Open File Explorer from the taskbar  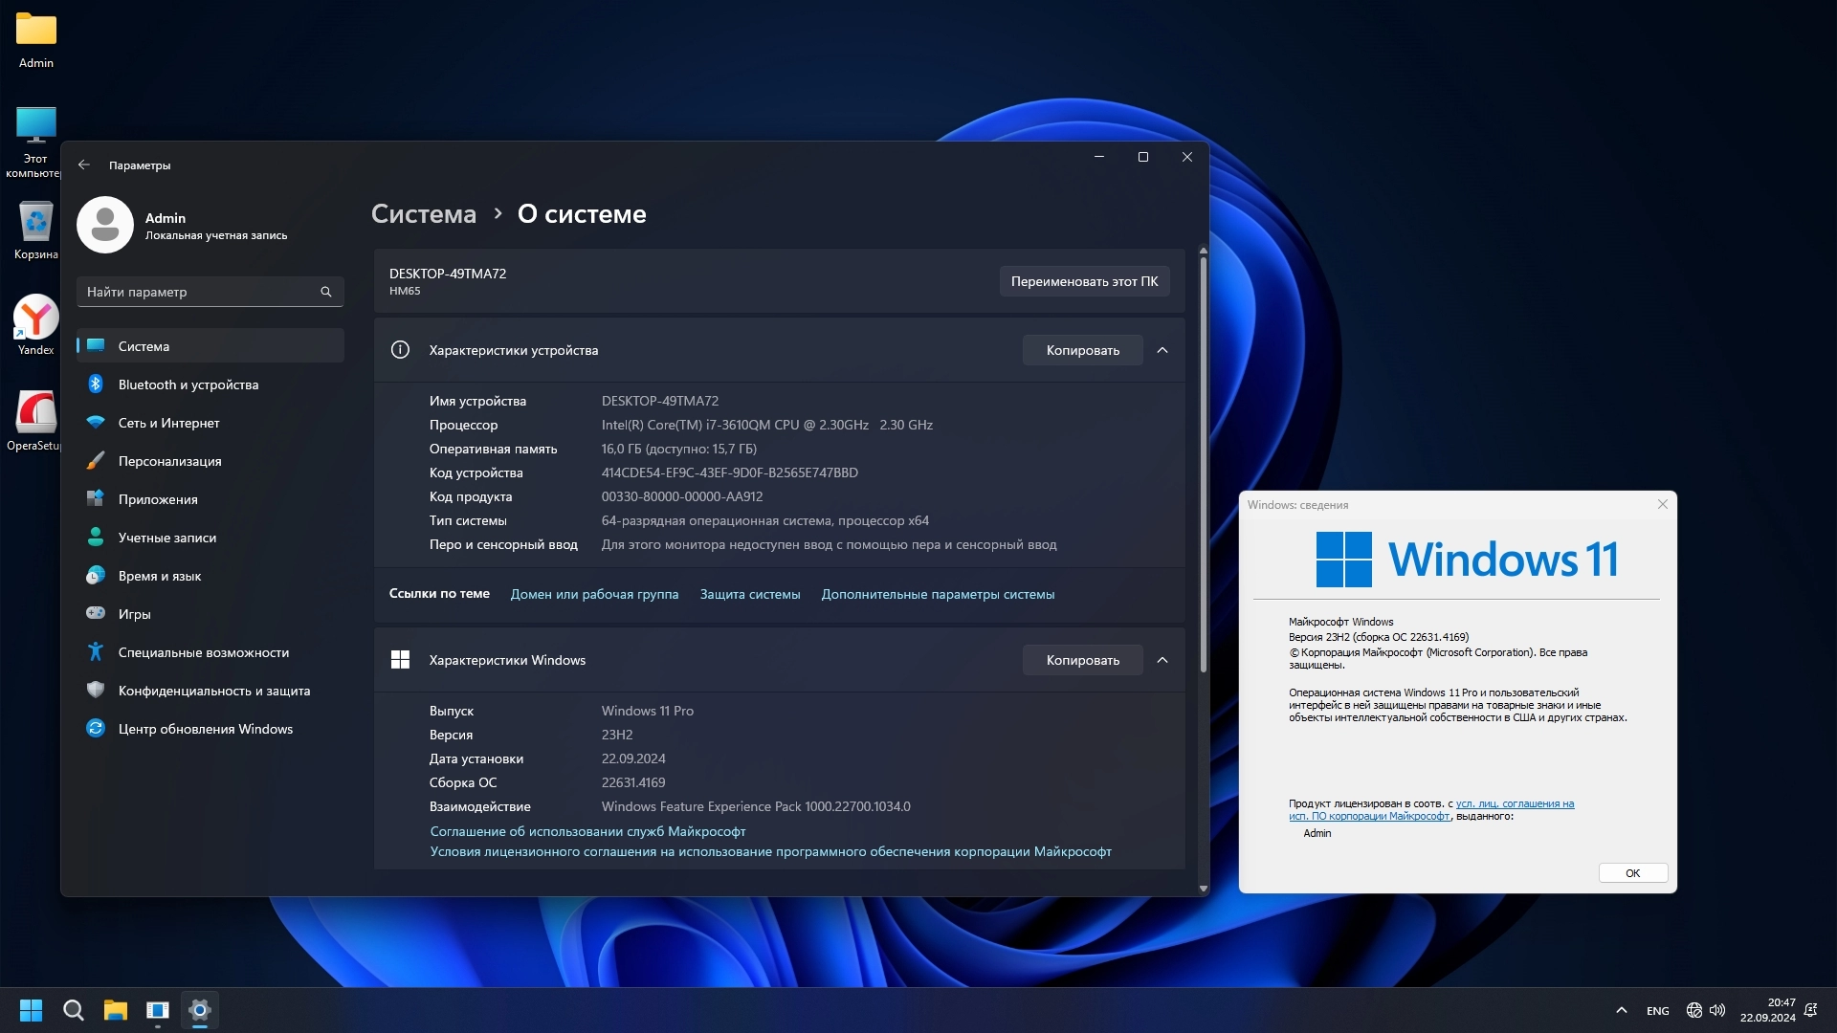pyautogui.click(x=116, y=1010)
